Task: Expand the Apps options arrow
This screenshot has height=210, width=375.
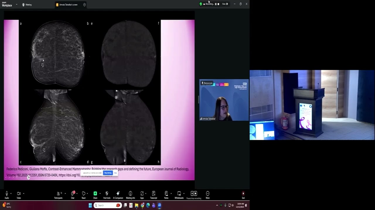Action: pyautogui.click(x=146, y=193)
